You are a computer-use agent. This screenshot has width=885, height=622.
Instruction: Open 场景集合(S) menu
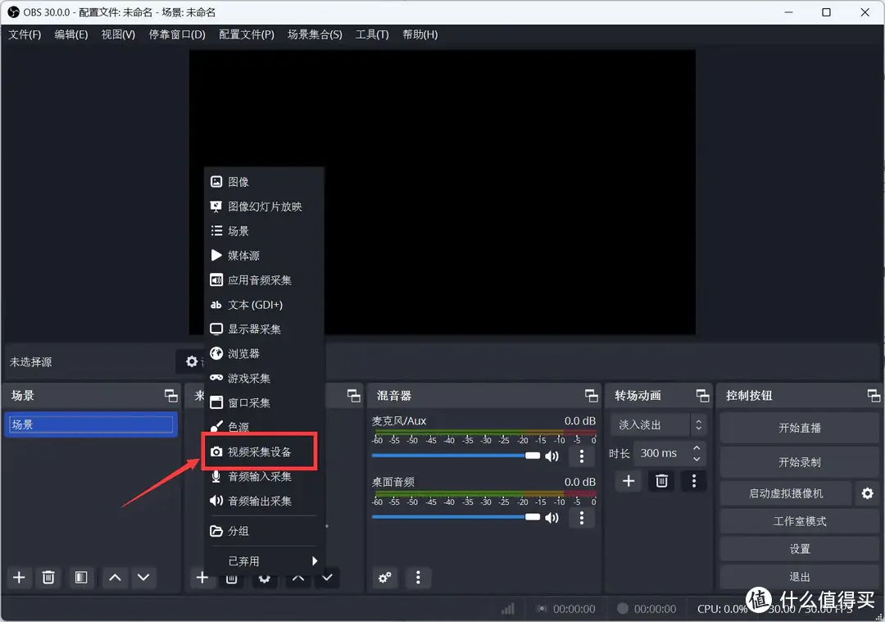click(x=315, y=34)
